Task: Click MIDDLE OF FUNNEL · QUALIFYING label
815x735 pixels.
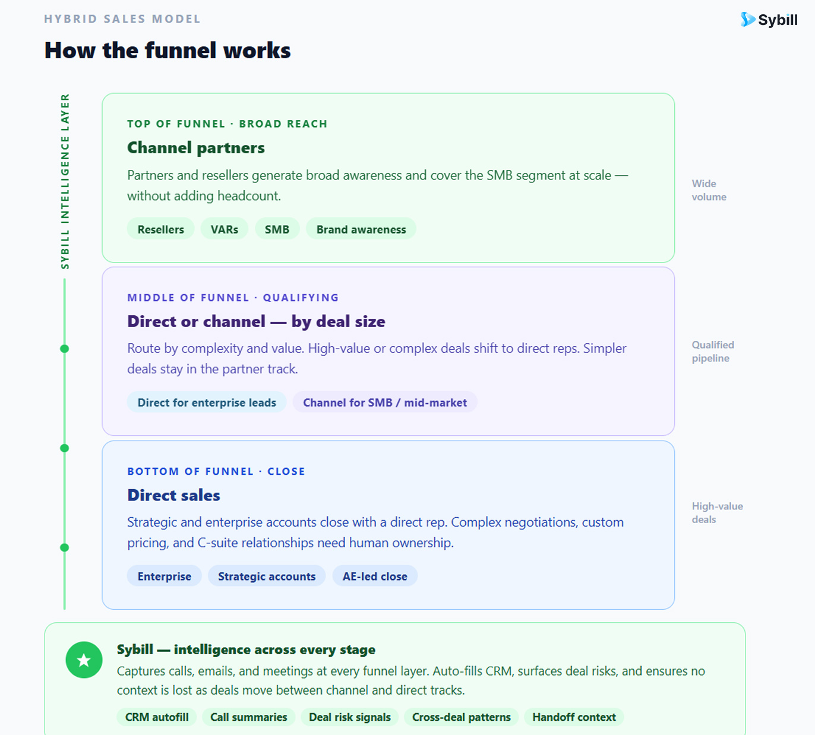Action: point(233,297)
